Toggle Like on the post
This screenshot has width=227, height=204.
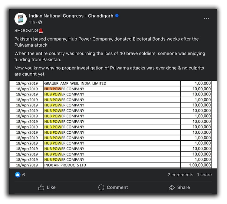tap(47, 187)
